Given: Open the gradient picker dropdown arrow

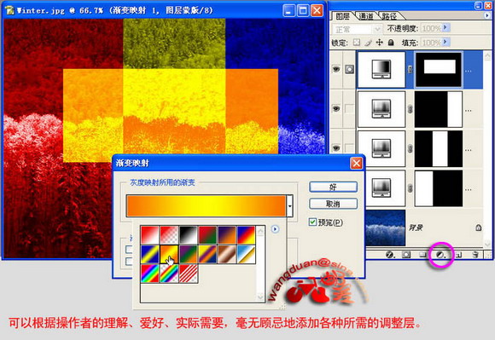Looking at the screenshot, I should click(289, 206).
